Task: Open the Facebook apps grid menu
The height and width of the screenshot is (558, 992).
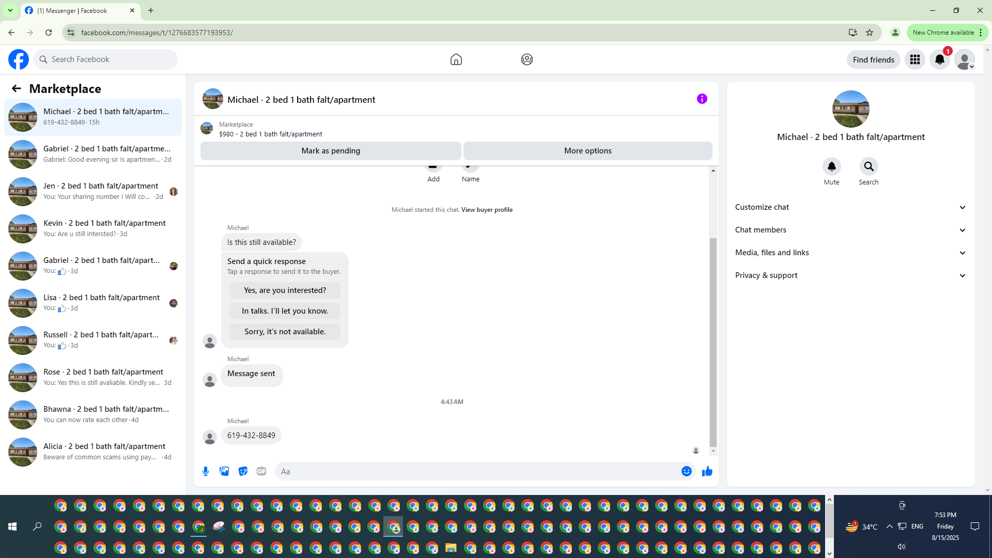Action: (915, 59)
